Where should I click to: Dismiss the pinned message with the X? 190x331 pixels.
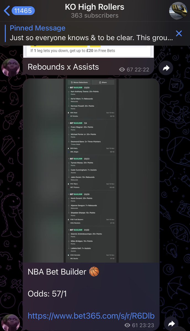tap(179, 33)
